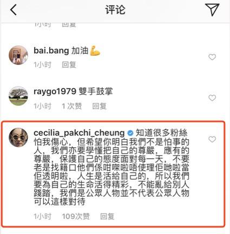Screen dimensions: 230x234
Task: Tap the partially hidden 回复 at top
Action: pyautogui.click(x=69, y=24)
